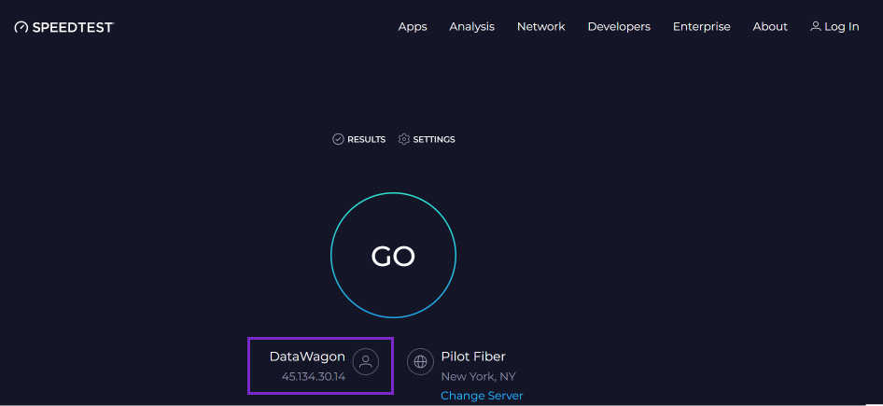Open the Network menu item
This screenshot has height=406, width=883.
(541, 26)
